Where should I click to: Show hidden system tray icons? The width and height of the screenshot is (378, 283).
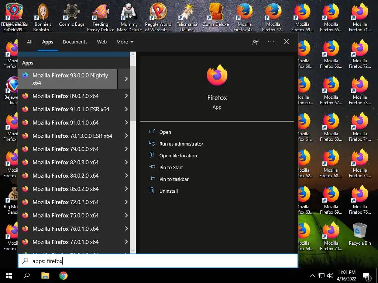(312, 276)
